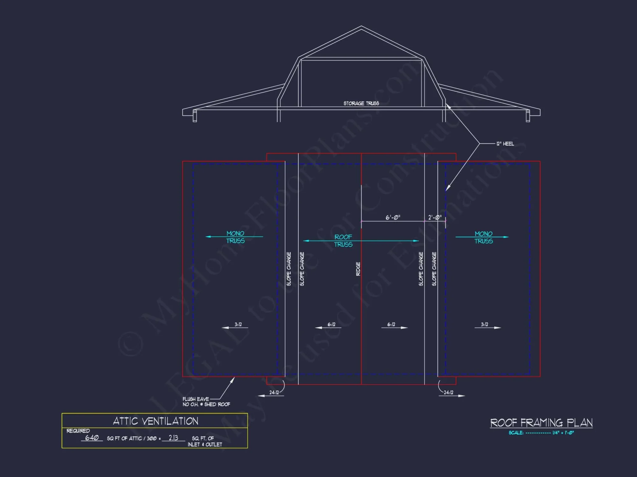Image resolution: width=637 pixels, height=477 pixels.
Task: Click the center ROOF TRUSS label
Action: tap(343, 241)
